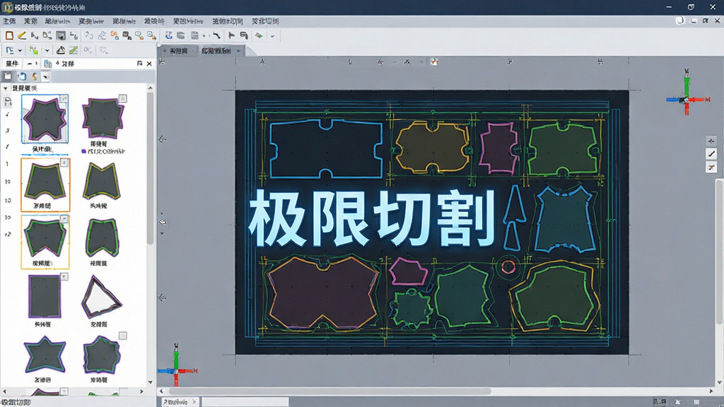The width and height of the screenshot is (724, 407).
Task: Select the yellow pencil tool in the top toolbar
Action: click(22, 35)
